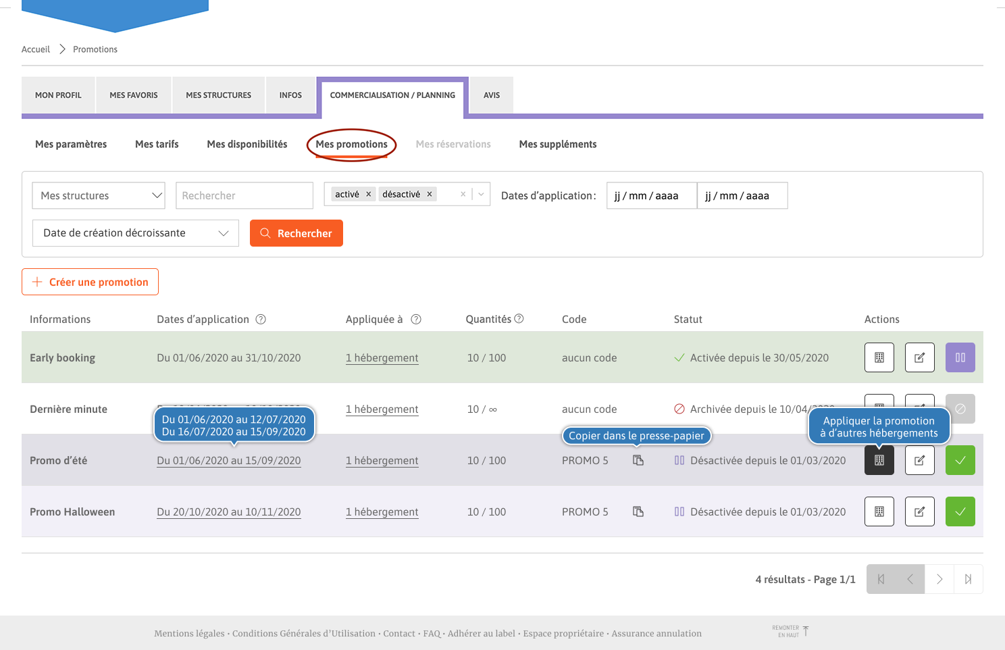Edit the Promo d'été promotion

point(920,460)
